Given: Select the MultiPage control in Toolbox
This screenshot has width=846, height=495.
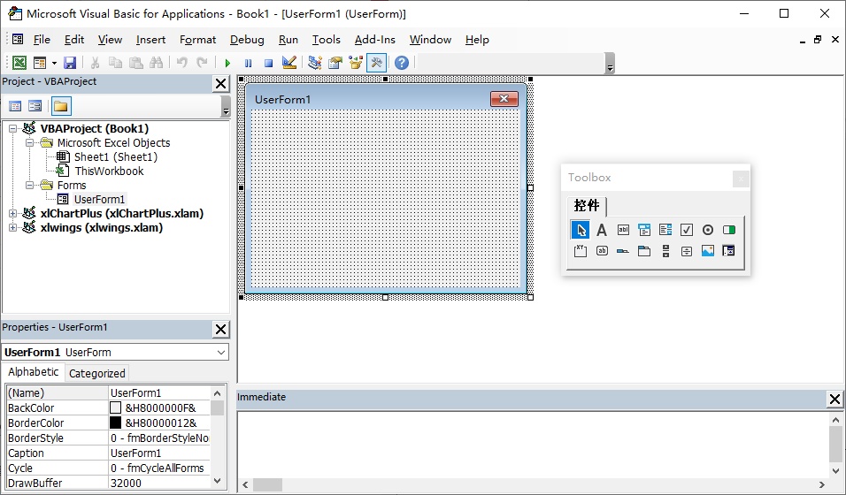Looking at the screenshot, I should click(644, 251).
